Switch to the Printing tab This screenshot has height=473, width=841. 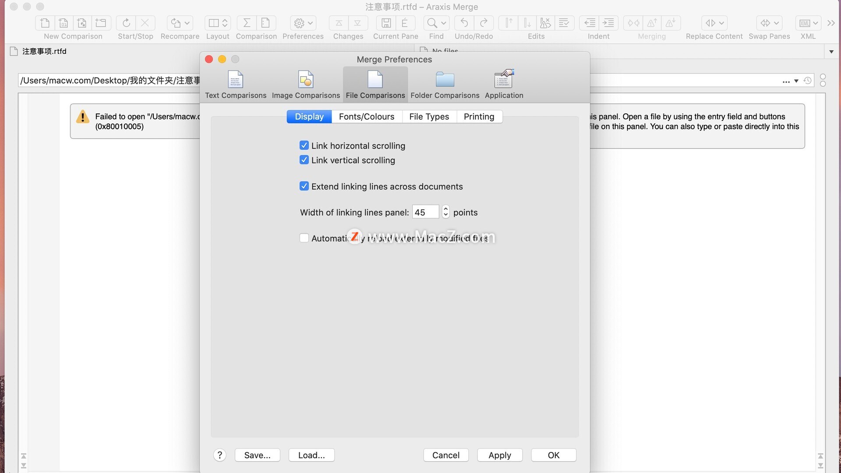pyautogui.click(x=479, y=116)
